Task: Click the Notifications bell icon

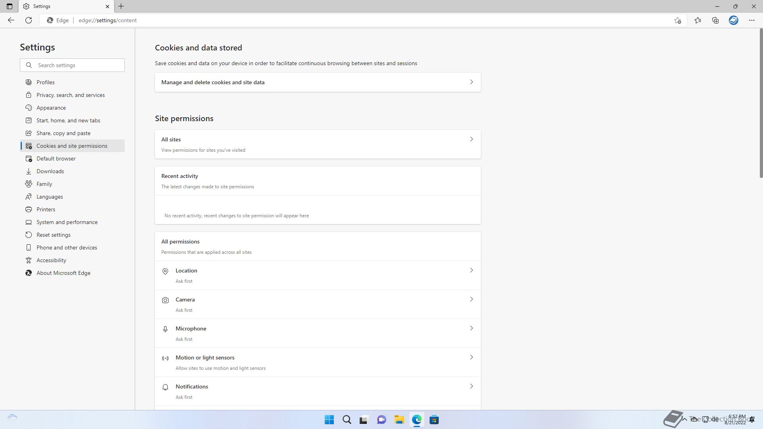Action: tap(165, 387)
